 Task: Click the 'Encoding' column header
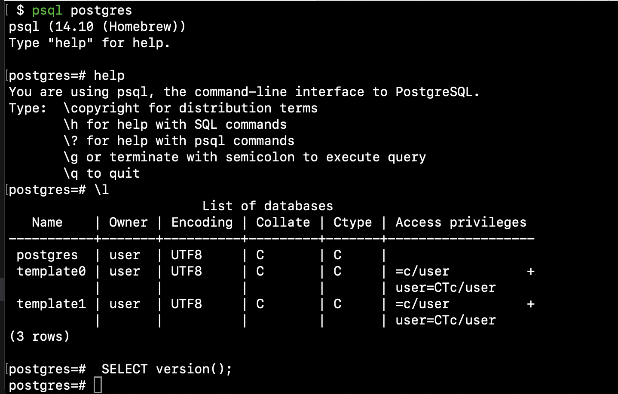202,222
